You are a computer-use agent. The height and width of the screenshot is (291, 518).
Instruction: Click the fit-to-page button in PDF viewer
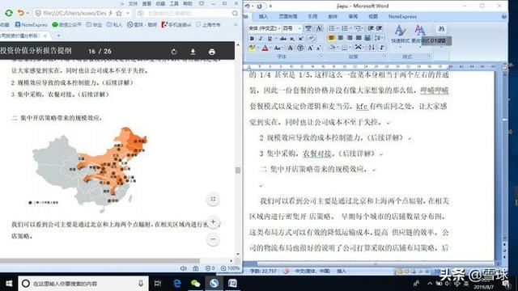coord(213,199)
